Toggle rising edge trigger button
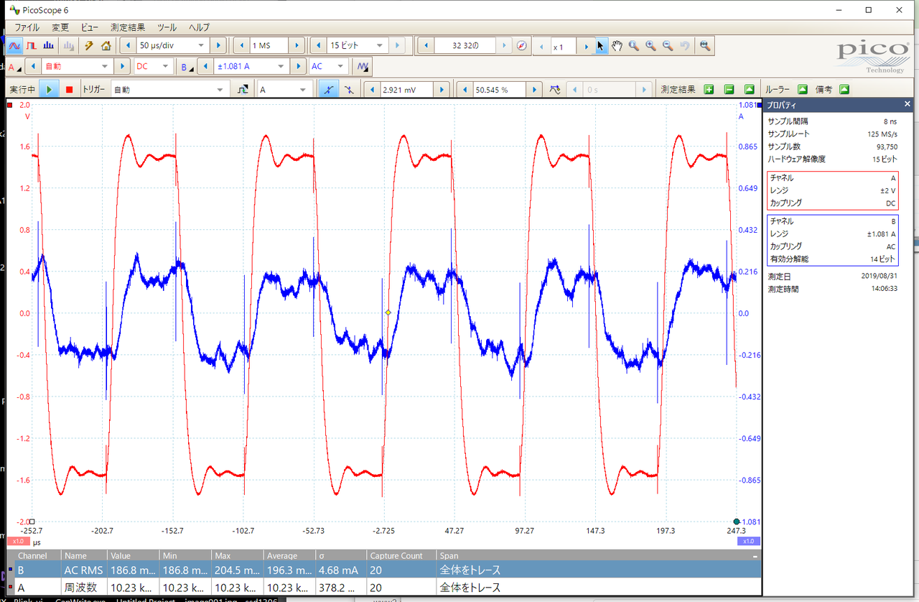 pos(328,90)
